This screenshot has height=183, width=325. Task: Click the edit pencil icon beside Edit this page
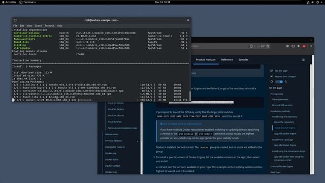272,71
